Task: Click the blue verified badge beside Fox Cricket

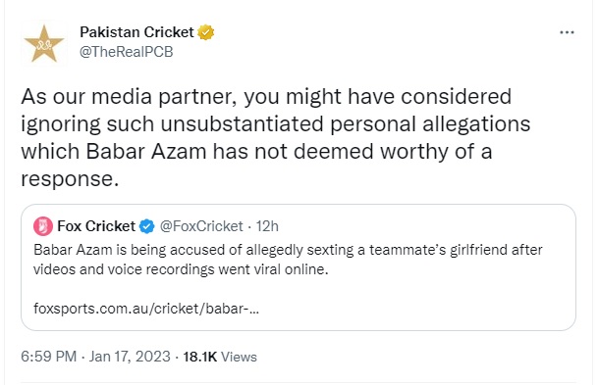Action: 147,226
